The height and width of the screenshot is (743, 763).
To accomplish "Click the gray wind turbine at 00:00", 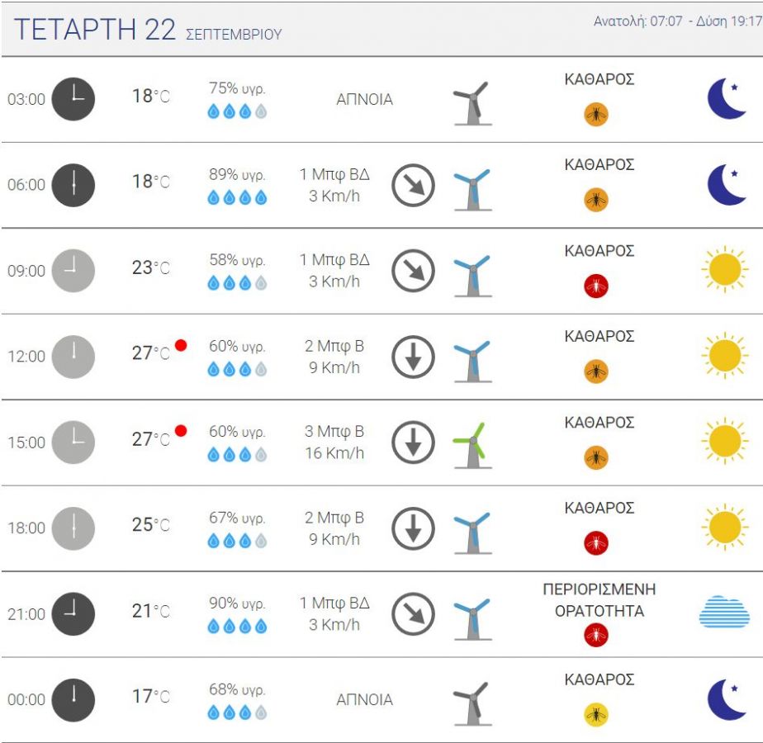I will tap(472, 703).
